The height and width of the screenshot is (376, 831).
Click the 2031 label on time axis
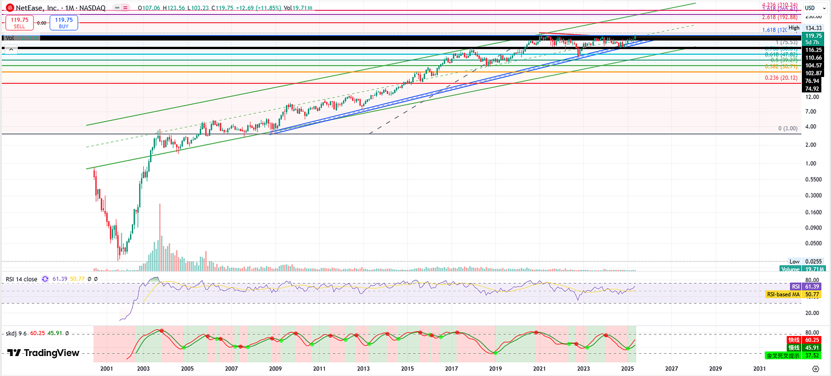pos(759,370)
